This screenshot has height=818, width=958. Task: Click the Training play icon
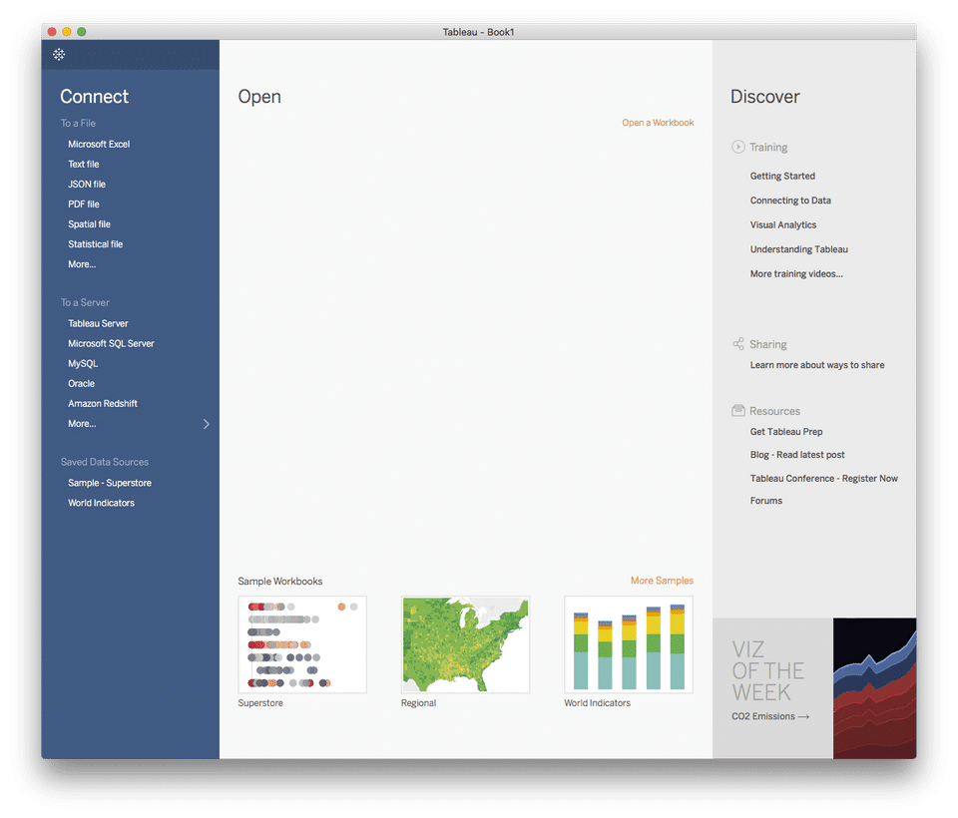[738, 147]
